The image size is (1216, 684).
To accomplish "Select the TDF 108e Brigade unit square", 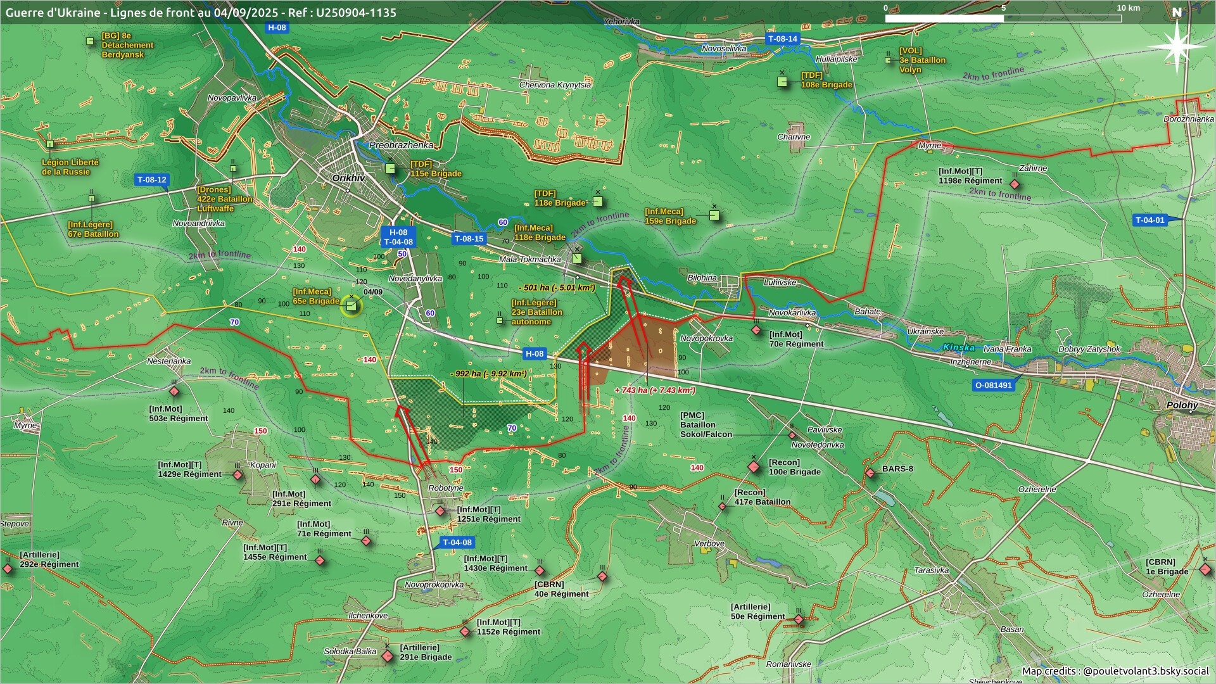I will click(782, 82).
